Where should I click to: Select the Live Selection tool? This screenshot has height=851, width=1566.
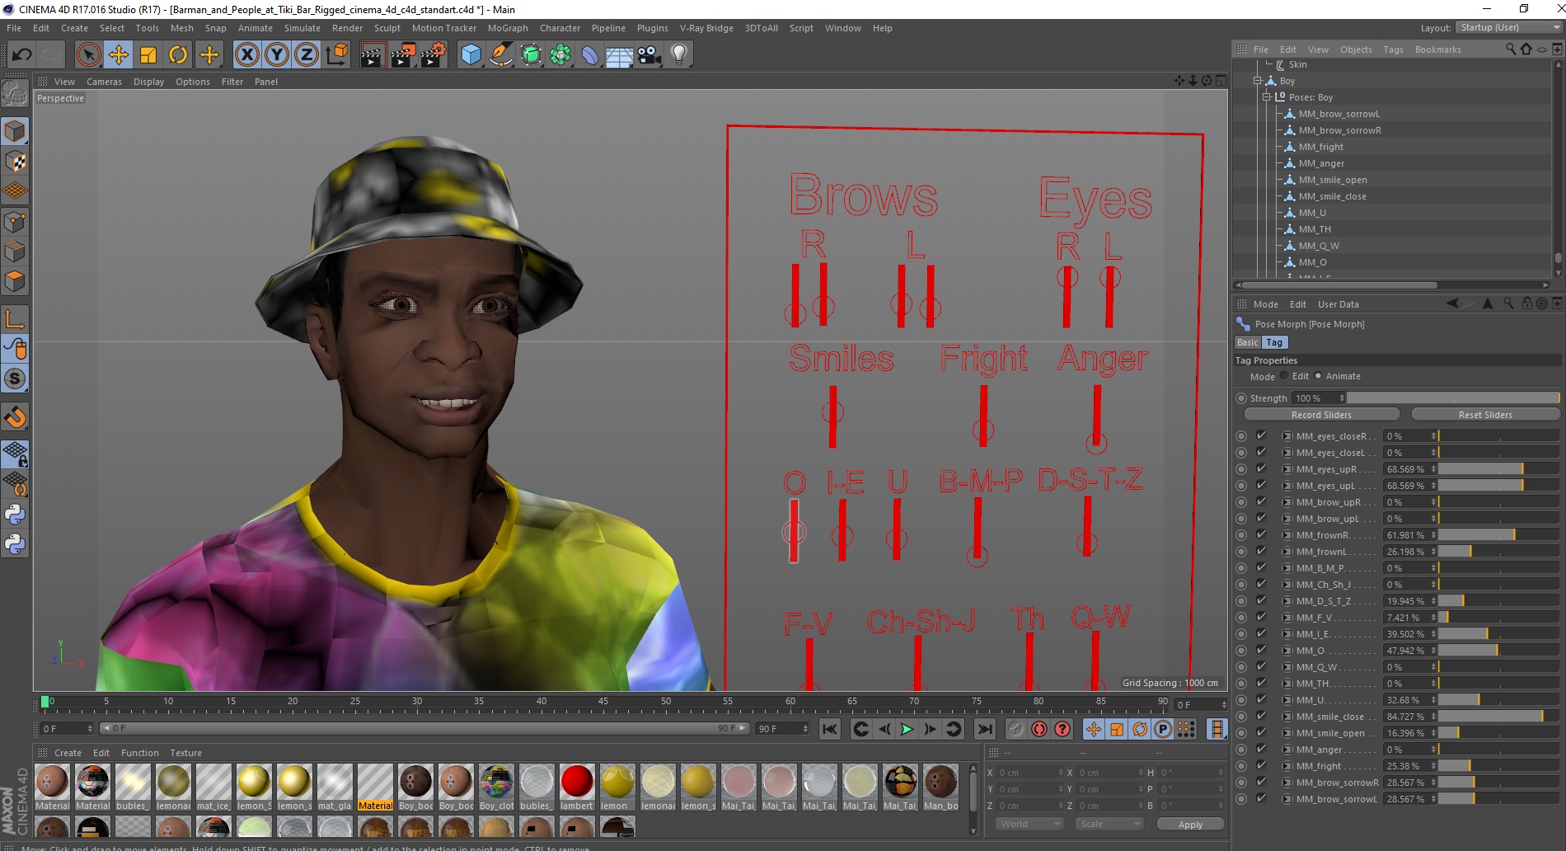point(88,55)
